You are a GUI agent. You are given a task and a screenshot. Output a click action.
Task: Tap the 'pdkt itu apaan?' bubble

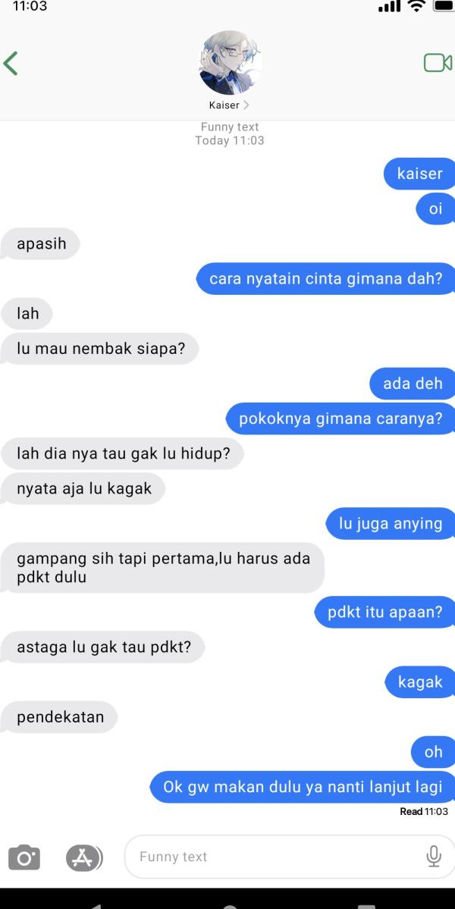(385, 612)
